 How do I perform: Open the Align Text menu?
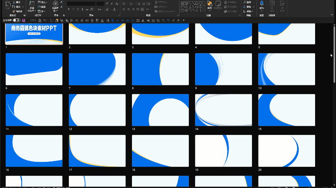tap(162, 7)
